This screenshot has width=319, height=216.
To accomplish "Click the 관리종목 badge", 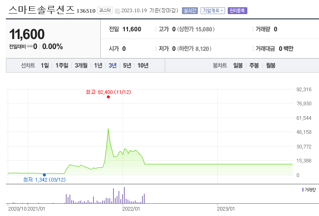I will tap(237, 10).
